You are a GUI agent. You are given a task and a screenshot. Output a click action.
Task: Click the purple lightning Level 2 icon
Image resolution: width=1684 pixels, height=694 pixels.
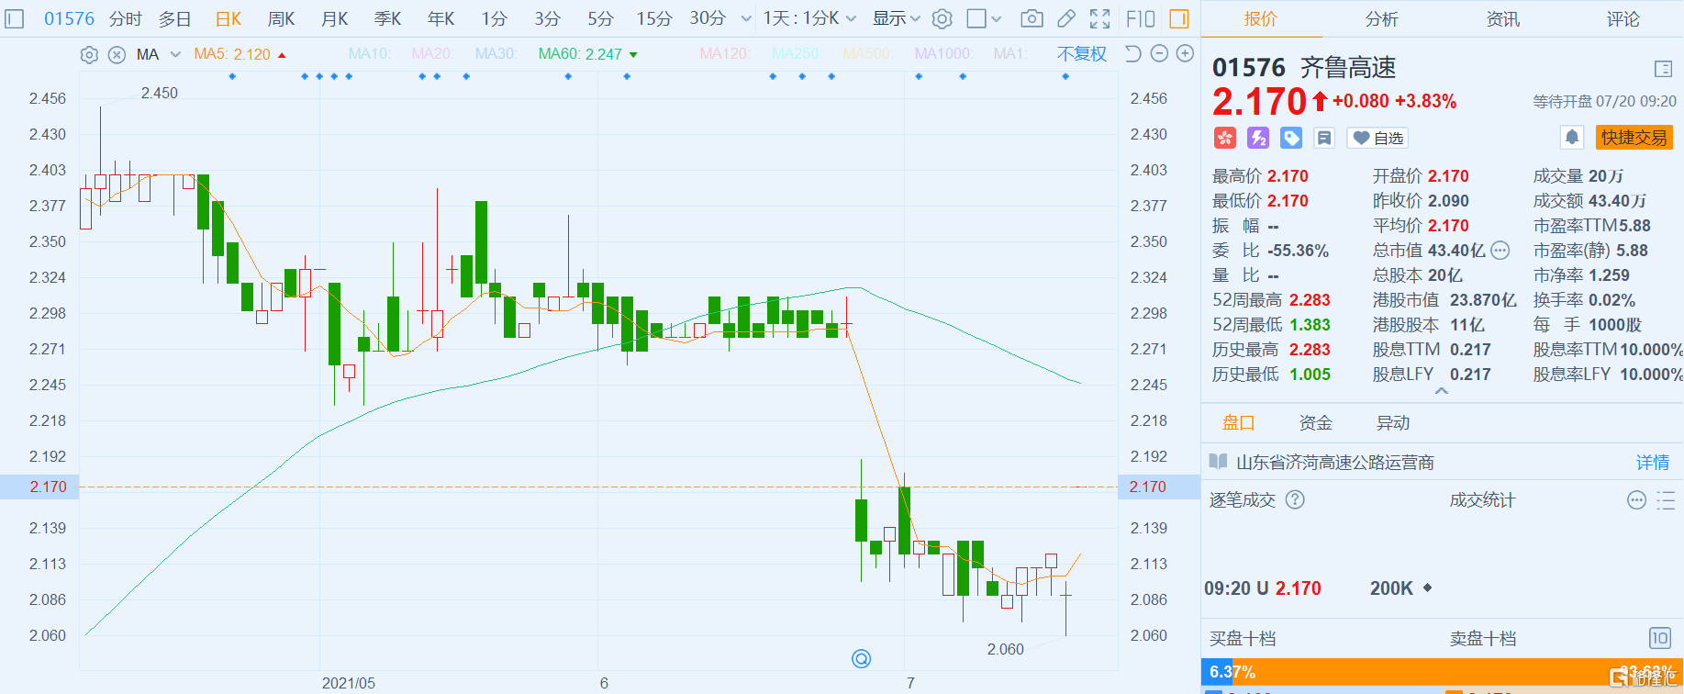pyautogui.click(x=1258, y=138)
